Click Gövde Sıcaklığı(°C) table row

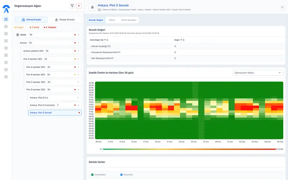[186, 46]
